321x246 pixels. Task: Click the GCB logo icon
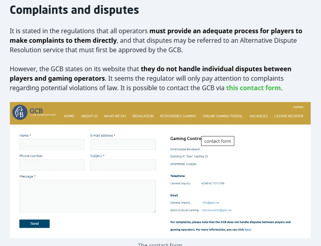19,112
